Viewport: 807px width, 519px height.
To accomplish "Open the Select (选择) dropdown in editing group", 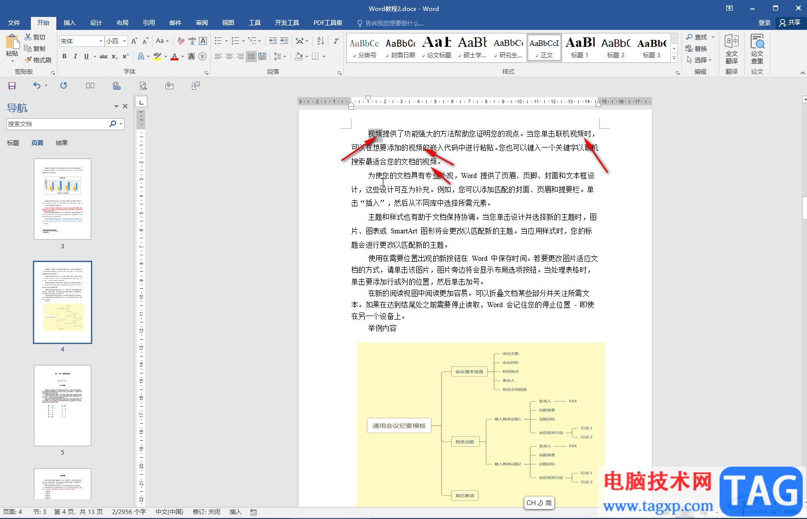I will (699, 60).
